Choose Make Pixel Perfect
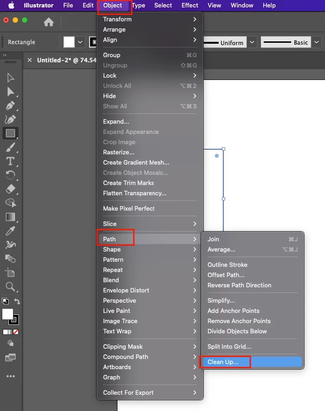Image resolution: width=325 pixels, height=411 pixels. coord(149,208)
